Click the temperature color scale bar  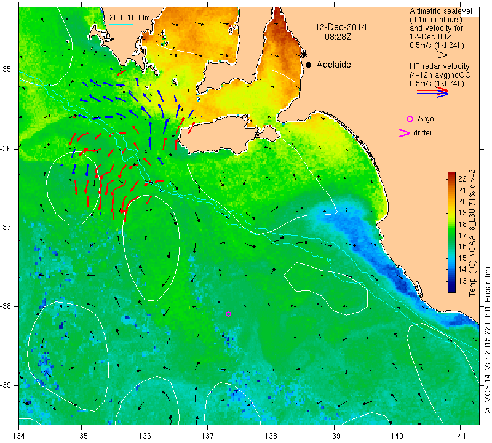[451, 232]
